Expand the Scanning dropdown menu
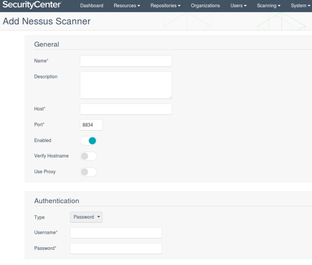 coord(269,6)
